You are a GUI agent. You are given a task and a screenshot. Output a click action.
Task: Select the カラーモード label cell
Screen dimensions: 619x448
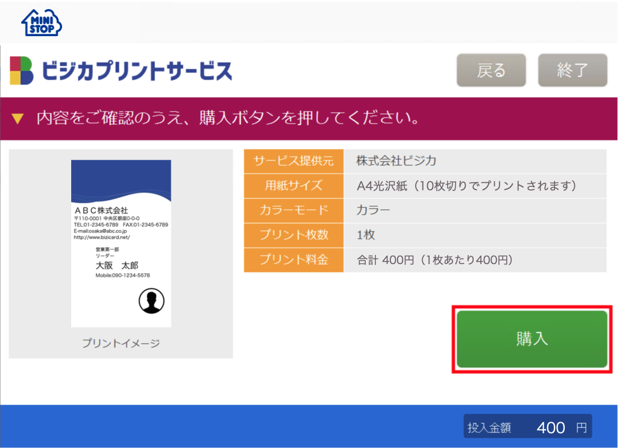point(293,210)
